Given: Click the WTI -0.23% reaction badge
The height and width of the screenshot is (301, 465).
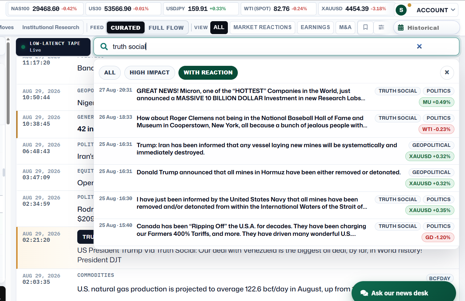Looking at the screenshot, I should tap(436, 129).
